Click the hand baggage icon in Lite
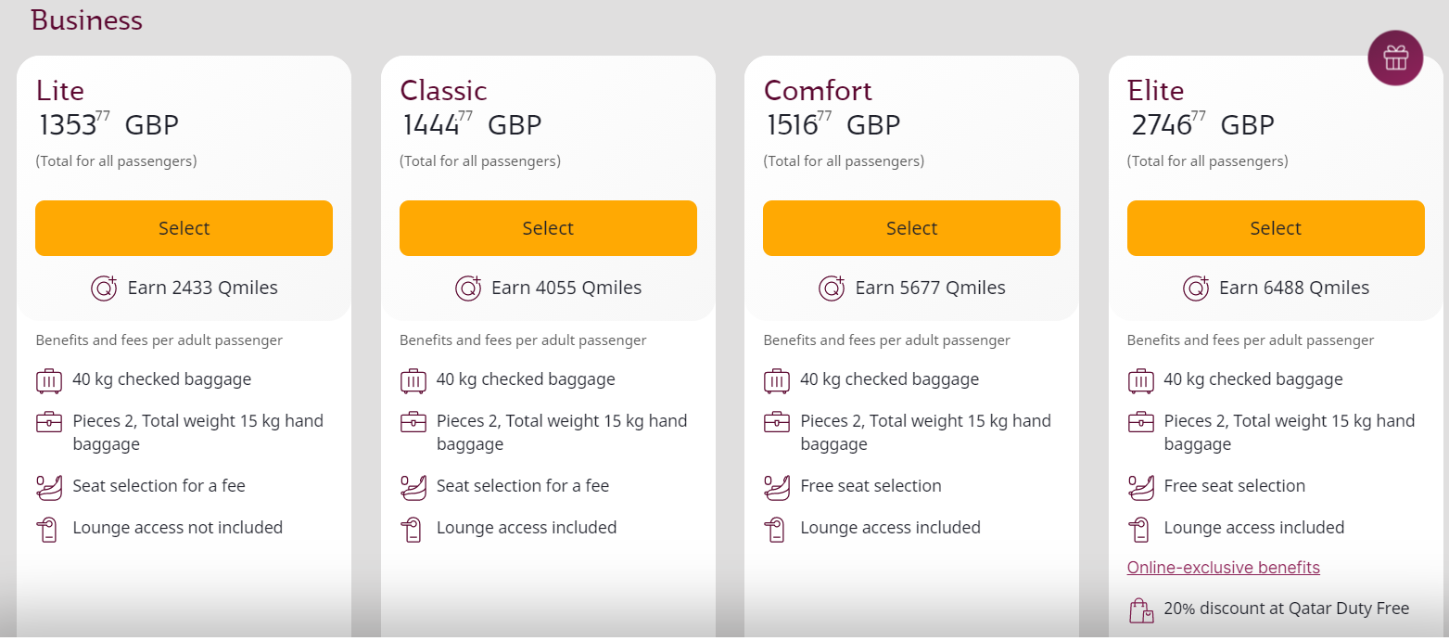The width and height of the screenshot is (1449, 641). click(x=48, y=422)
